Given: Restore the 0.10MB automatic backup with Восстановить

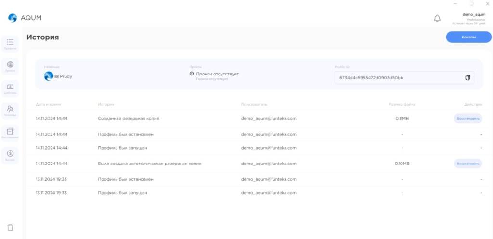Looking at the screenshot, I should [468, 164].
